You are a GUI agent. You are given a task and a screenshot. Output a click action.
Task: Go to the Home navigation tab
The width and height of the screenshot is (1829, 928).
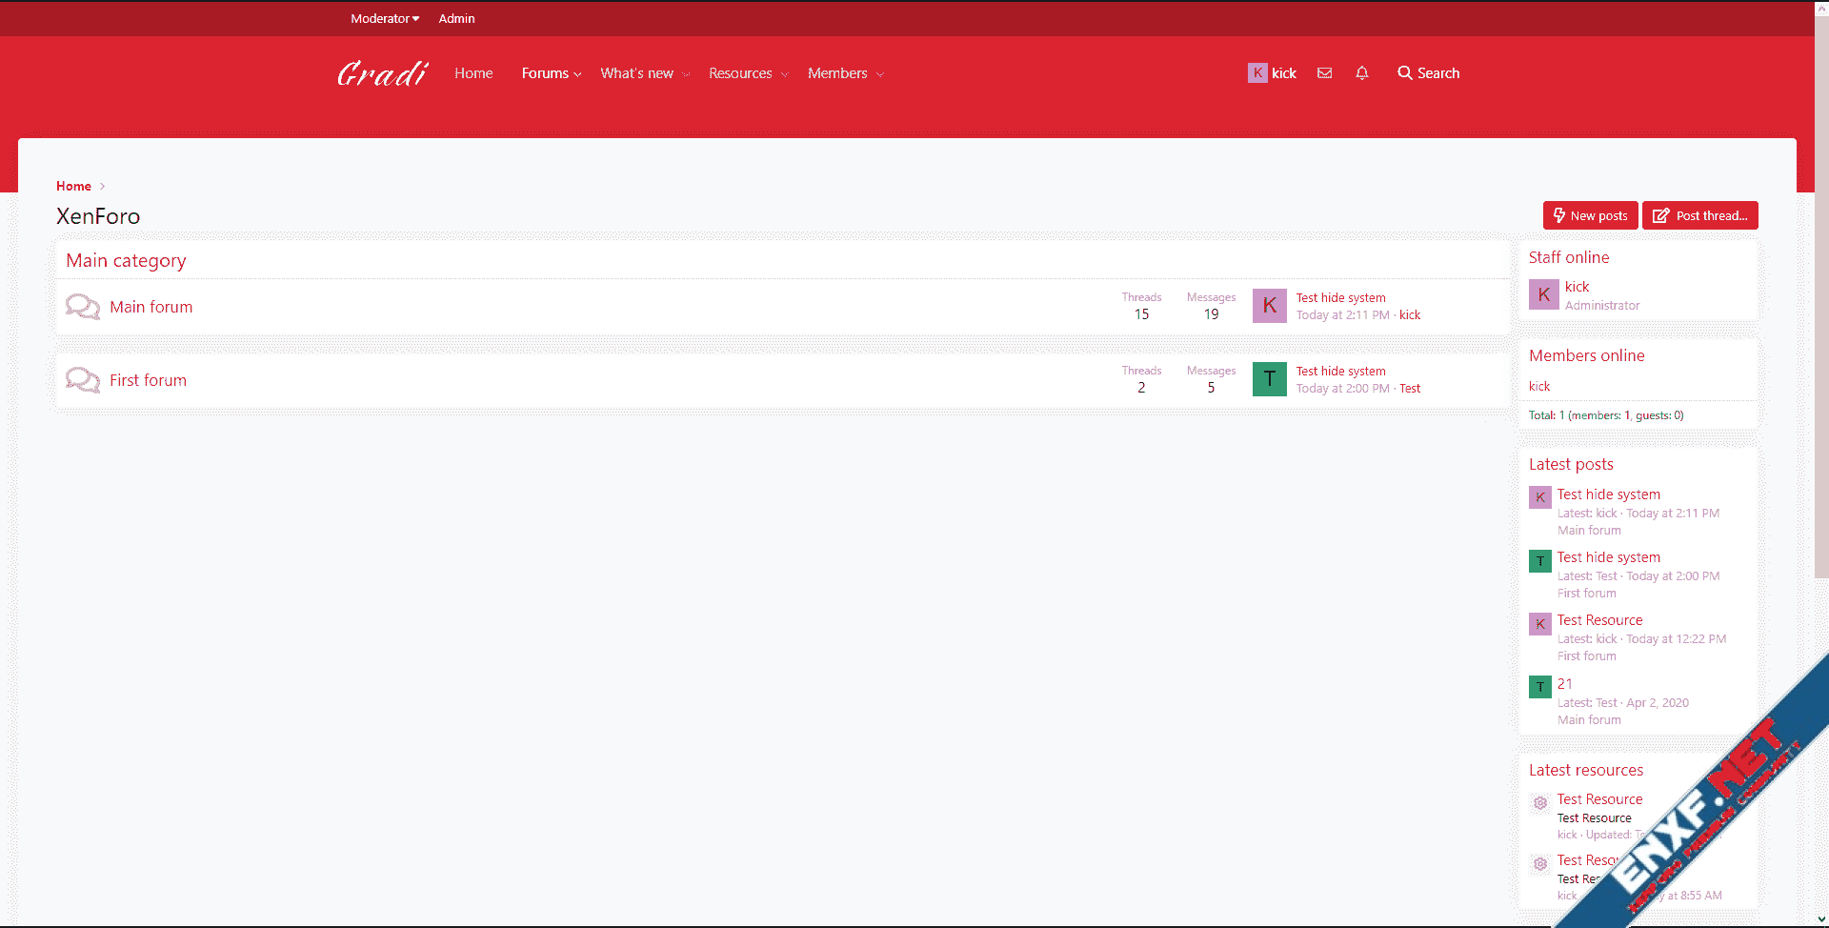pos(473,73)
